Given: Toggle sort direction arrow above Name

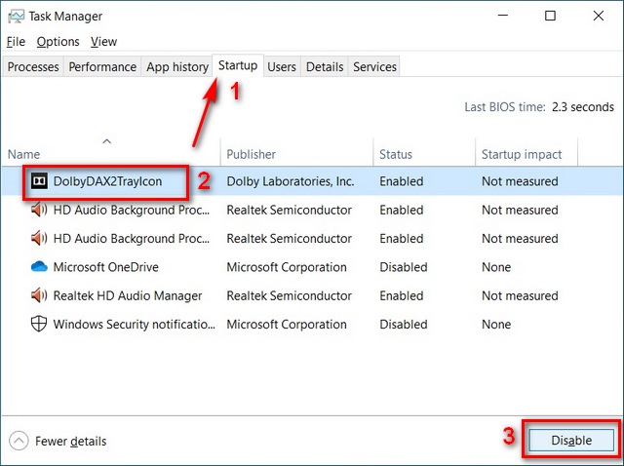Looking at the screenshot, I should point(106,141).
